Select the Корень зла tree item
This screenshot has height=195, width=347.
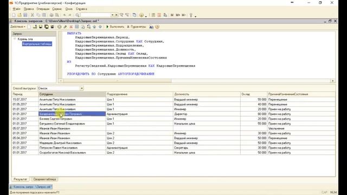(25, 39)
